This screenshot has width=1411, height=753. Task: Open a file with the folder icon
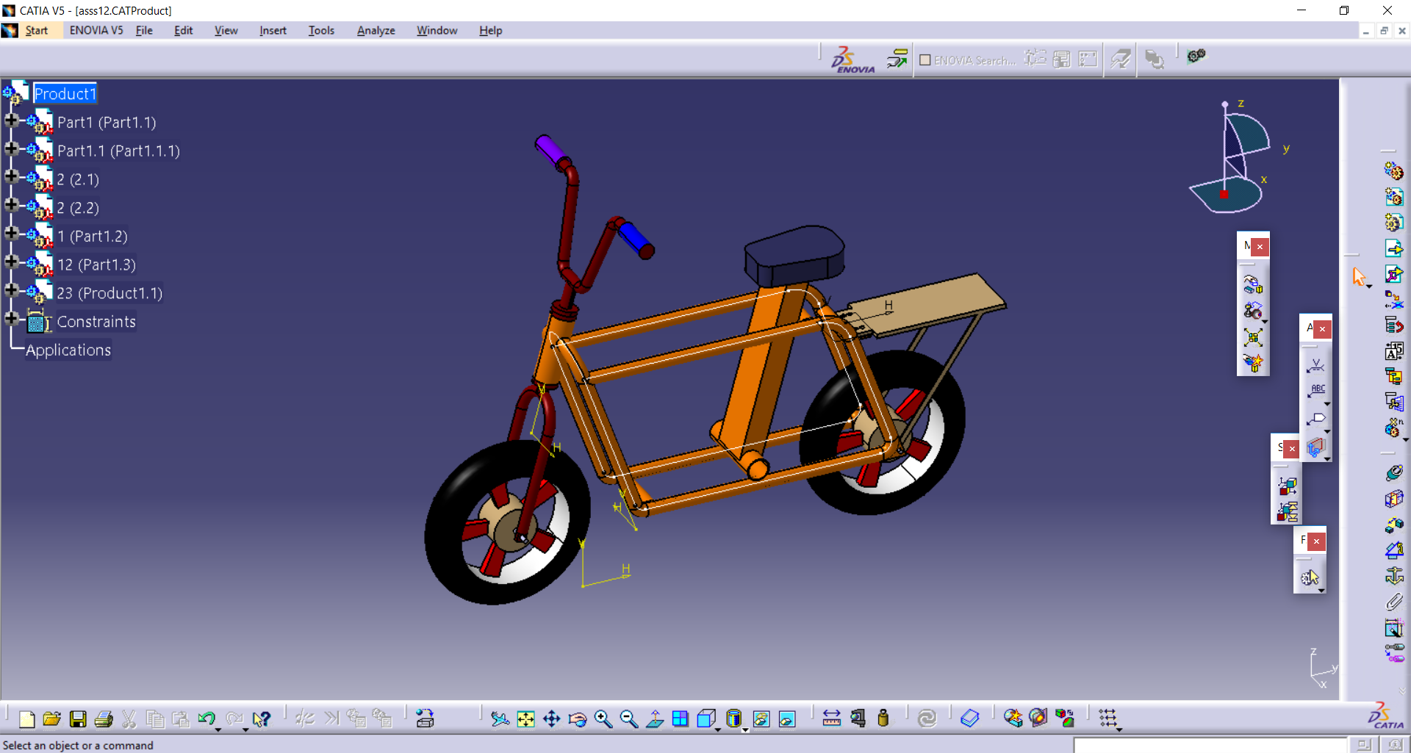click(51, 718)
